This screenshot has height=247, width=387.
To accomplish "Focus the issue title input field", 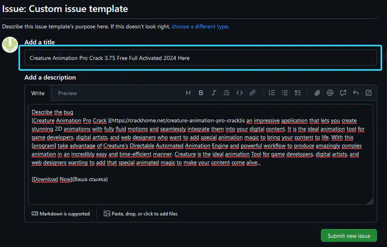I will (201, 58).
